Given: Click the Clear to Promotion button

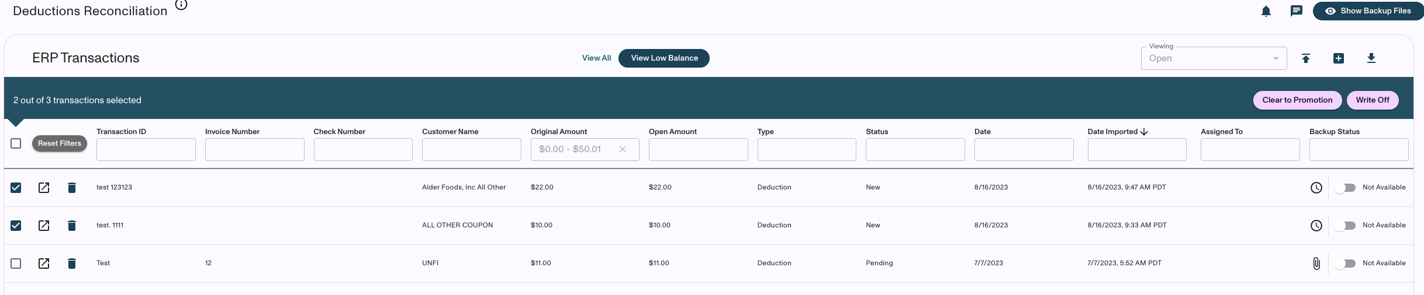Looking at the screenshot, I should [x=1297, y=100].
